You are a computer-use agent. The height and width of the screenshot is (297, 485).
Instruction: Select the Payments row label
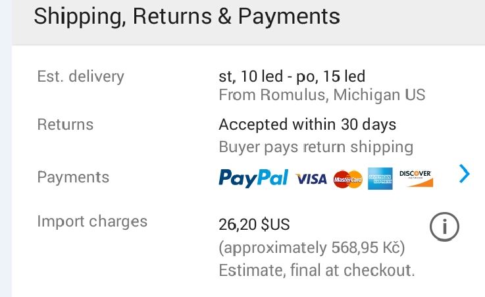pos(73,177)
